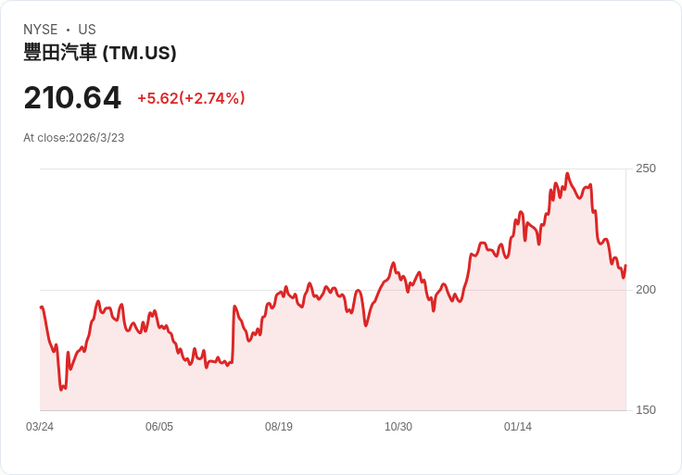Click the 210.64 current price
The height and width of the screenshot is (475, 682).
72,98
